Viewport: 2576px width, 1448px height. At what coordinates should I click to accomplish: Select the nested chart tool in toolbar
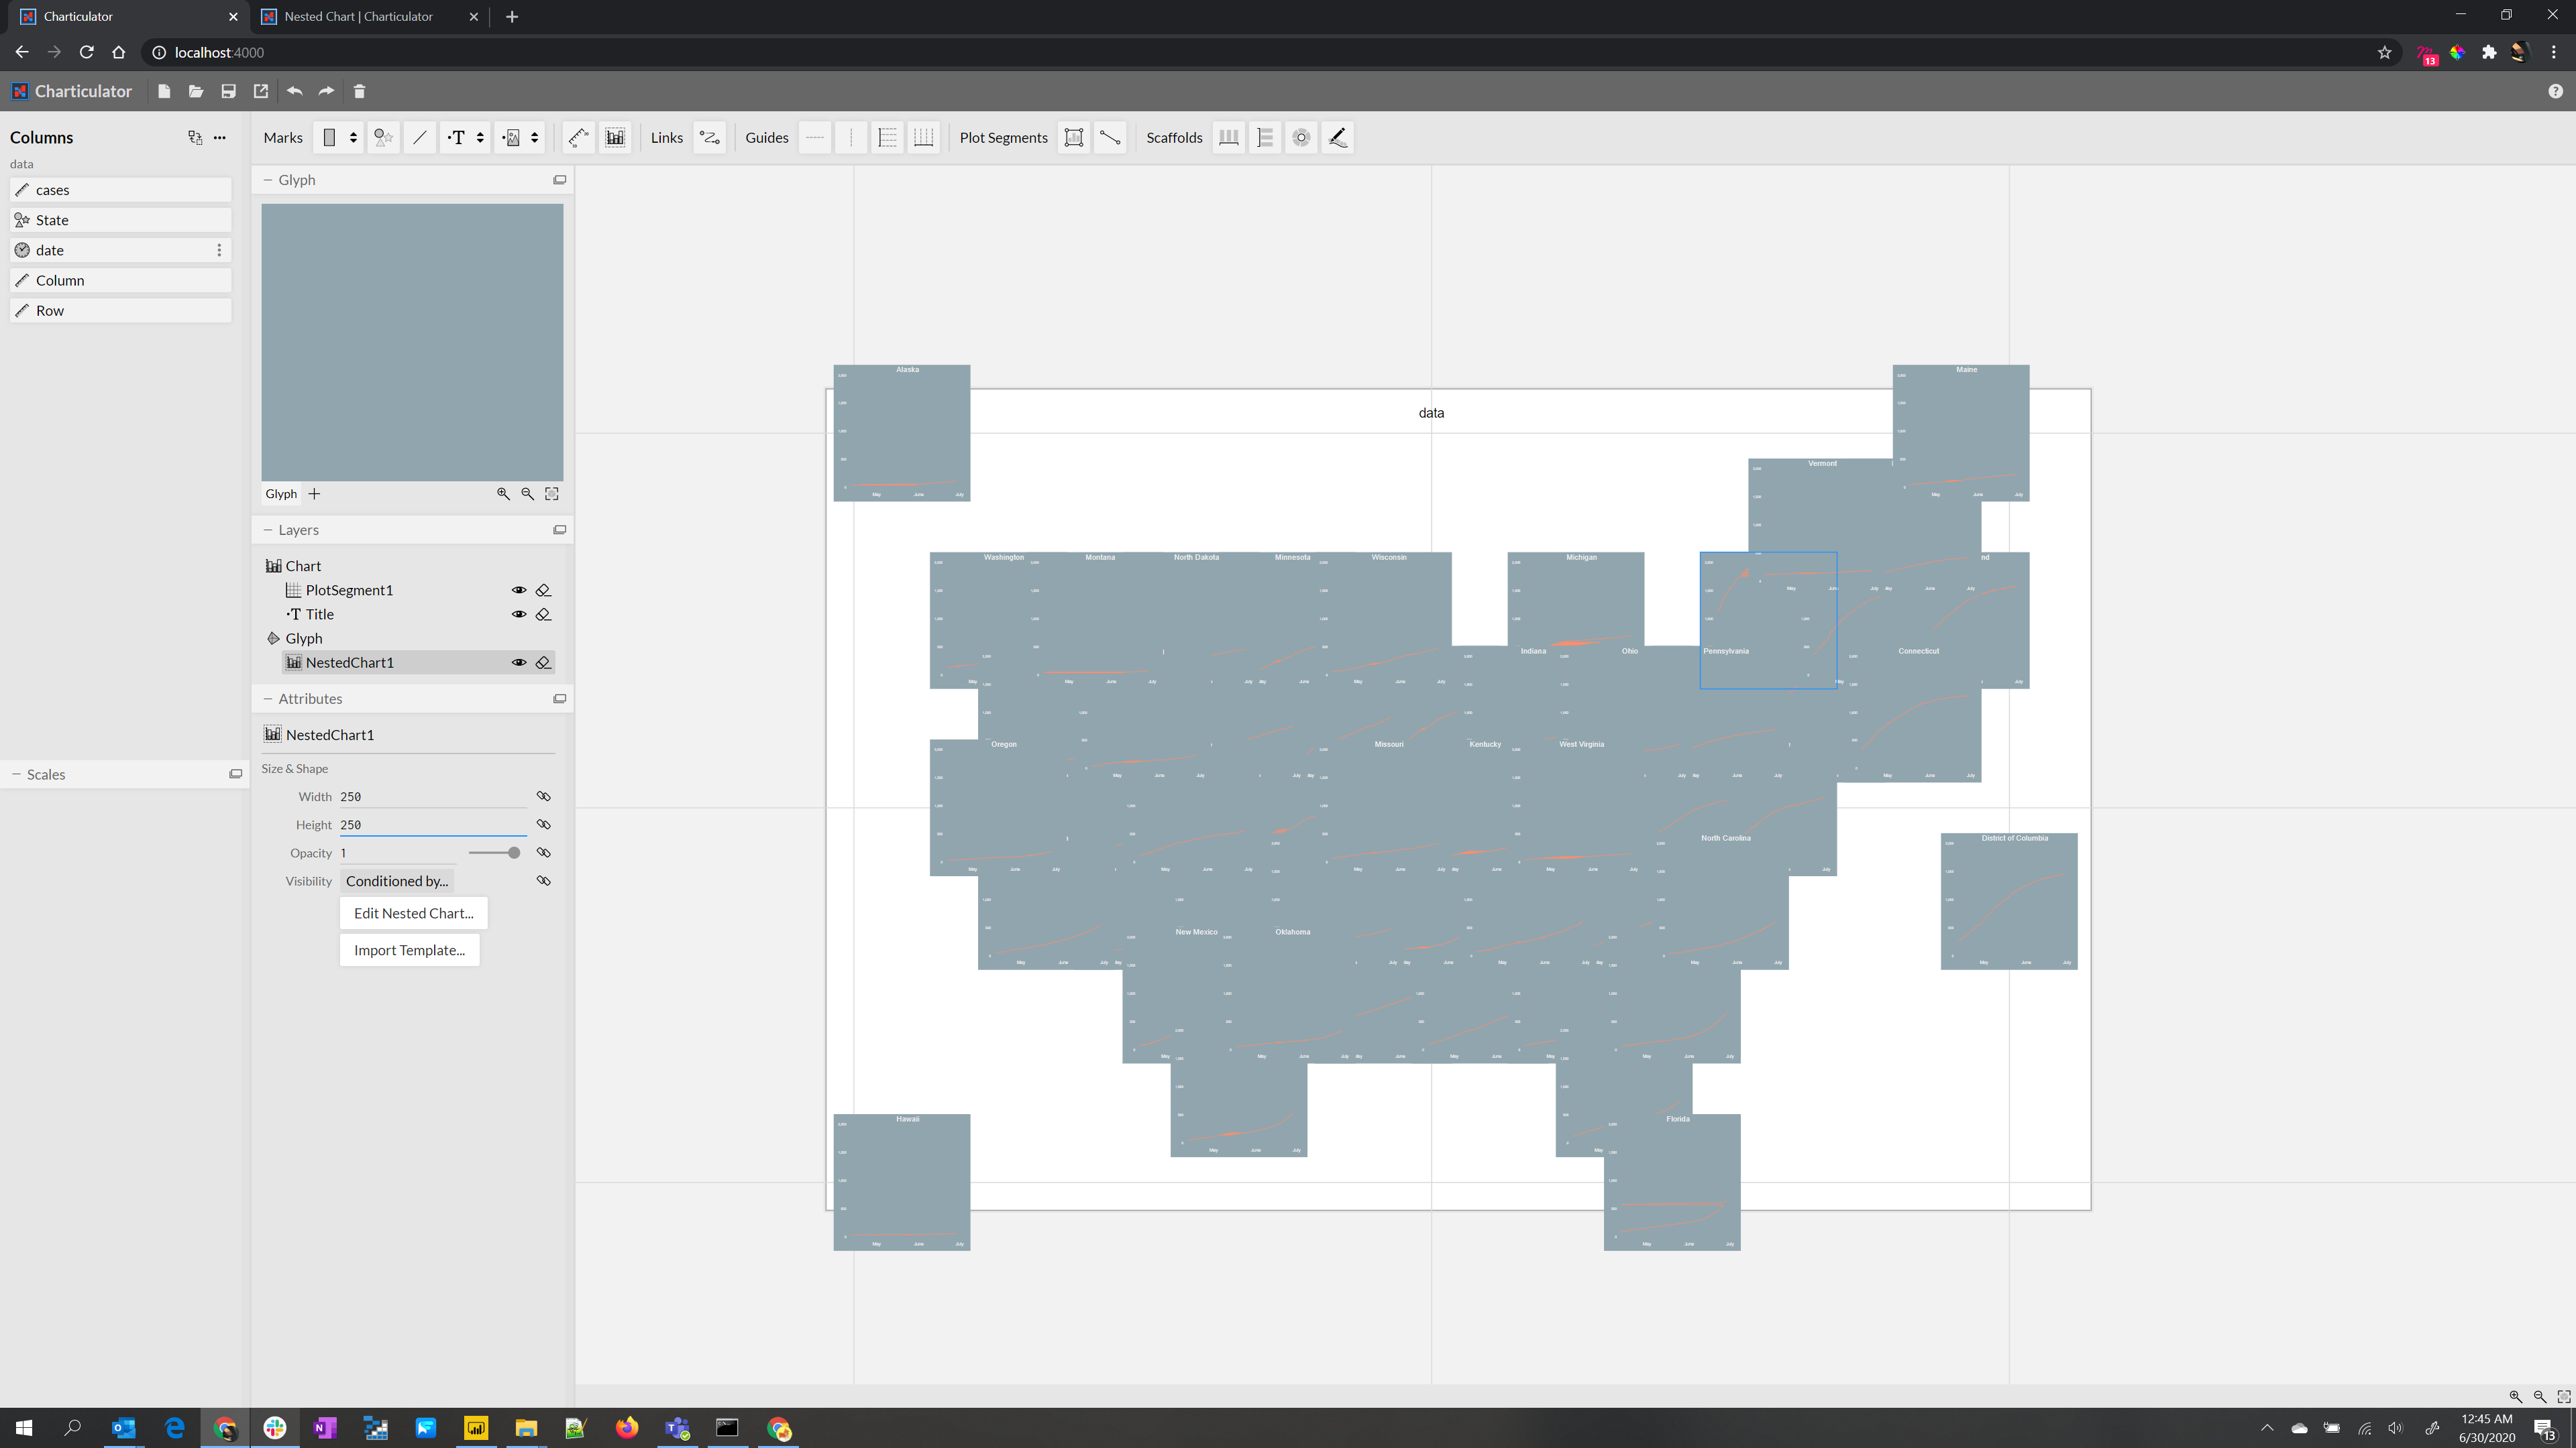point(615,138)
